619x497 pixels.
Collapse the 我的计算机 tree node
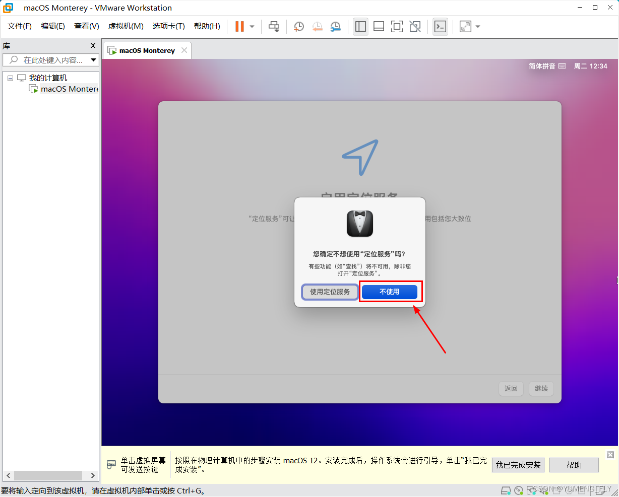(10, 78)
